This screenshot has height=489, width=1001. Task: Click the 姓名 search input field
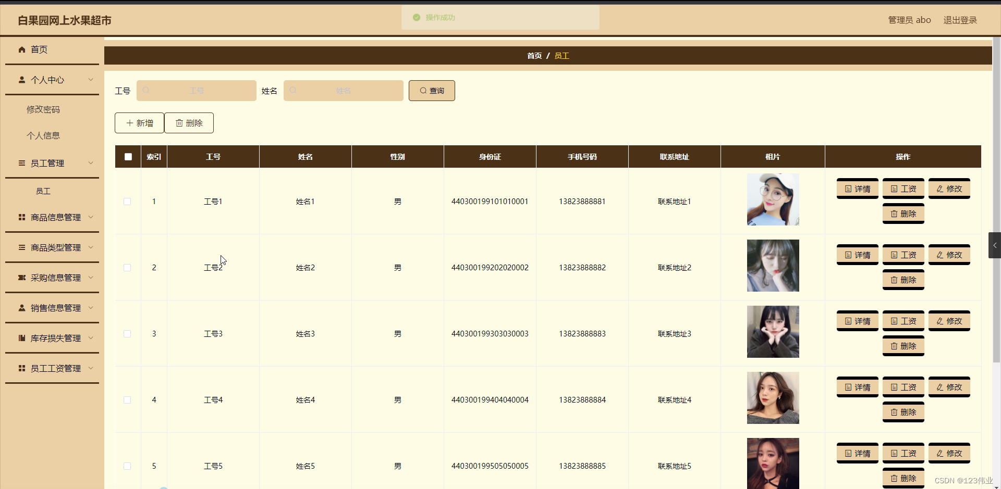point(344,90)
